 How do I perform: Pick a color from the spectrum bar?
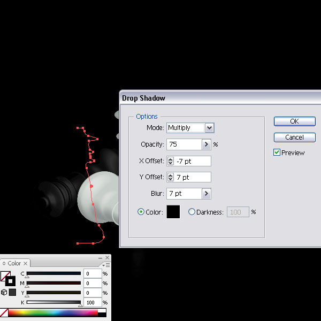click(53, 313)
